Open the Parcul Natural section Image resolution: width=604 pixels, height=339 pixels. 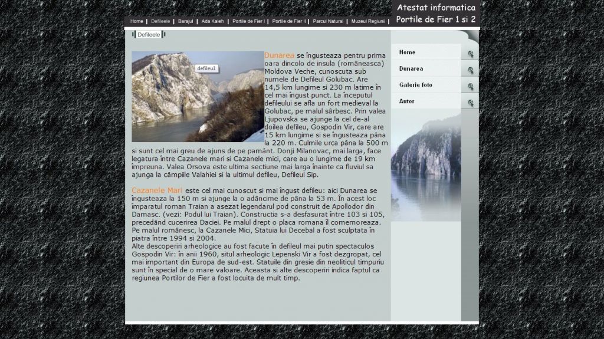tap(328, 21)
